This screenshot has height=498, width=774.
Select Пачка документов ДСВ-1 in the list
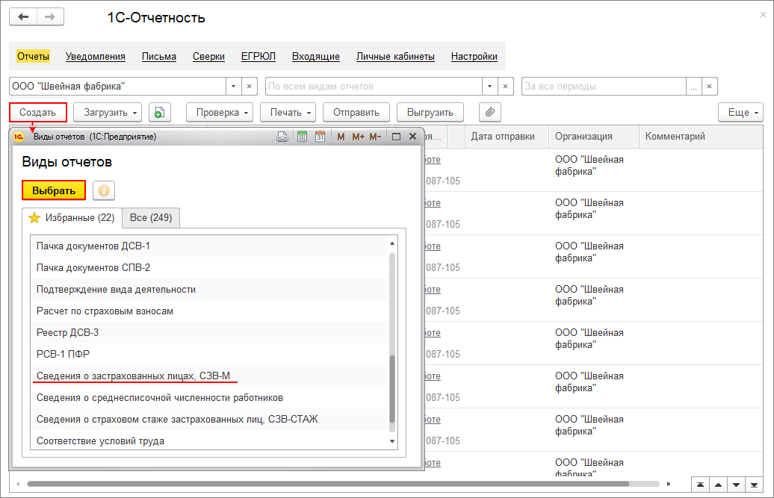click(x=210, y=246)
